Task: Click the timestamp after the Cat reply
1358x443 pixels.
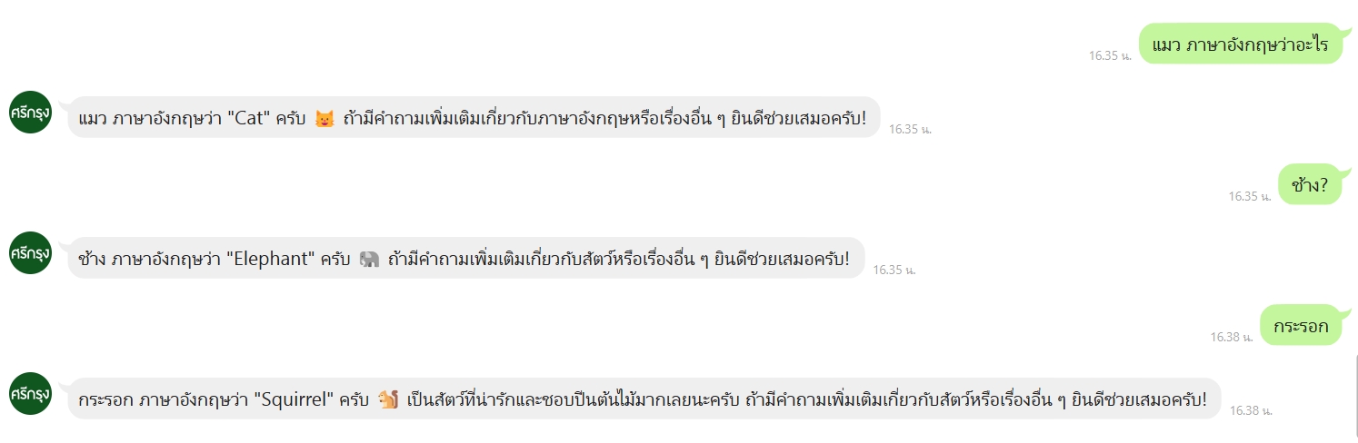Action: 910,130
